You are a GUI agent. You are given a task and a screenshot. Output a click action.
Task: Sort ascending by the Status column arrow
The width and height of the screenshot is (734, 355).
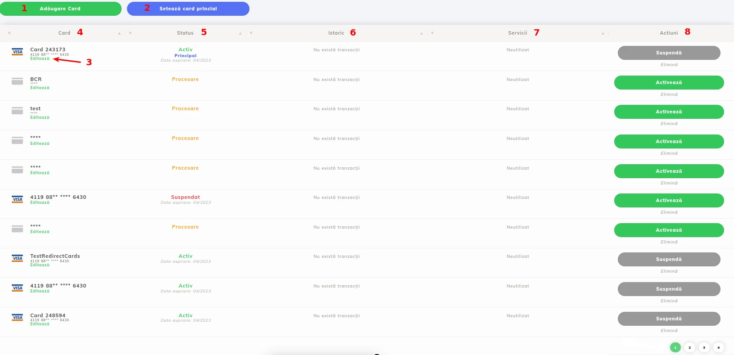[240, 33]
